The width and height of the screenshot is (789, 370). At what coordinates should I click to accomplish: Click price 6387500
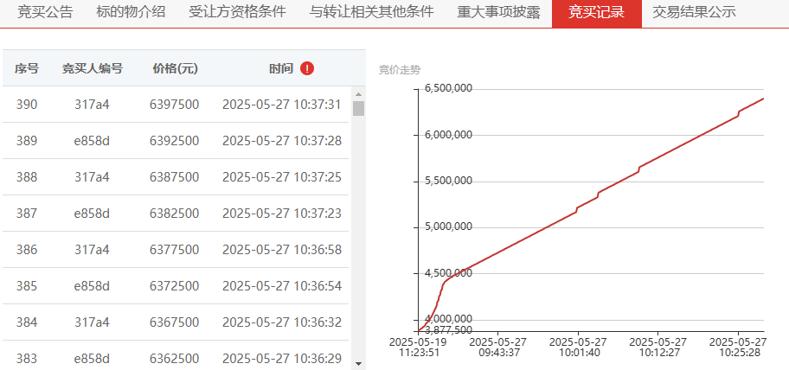pyautogui.click(x=174, y=177)
